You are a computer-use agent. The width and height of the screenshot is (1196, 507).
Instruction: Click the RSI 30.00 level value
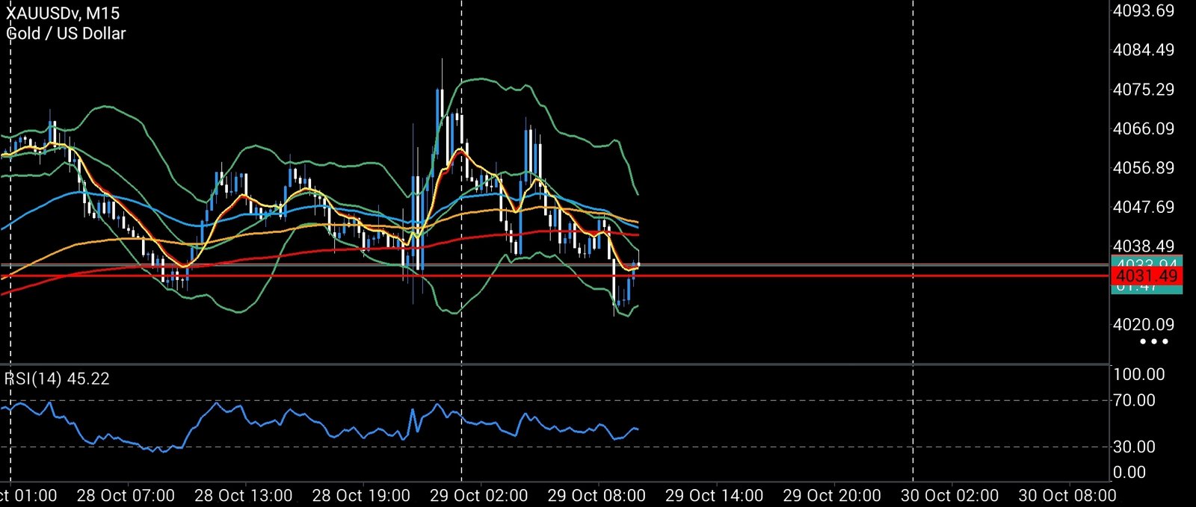coord(1135,447)
